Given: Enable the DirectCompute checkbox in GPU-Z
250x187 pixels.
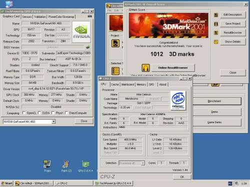Looking at the screenshot, I should point(66,113).
